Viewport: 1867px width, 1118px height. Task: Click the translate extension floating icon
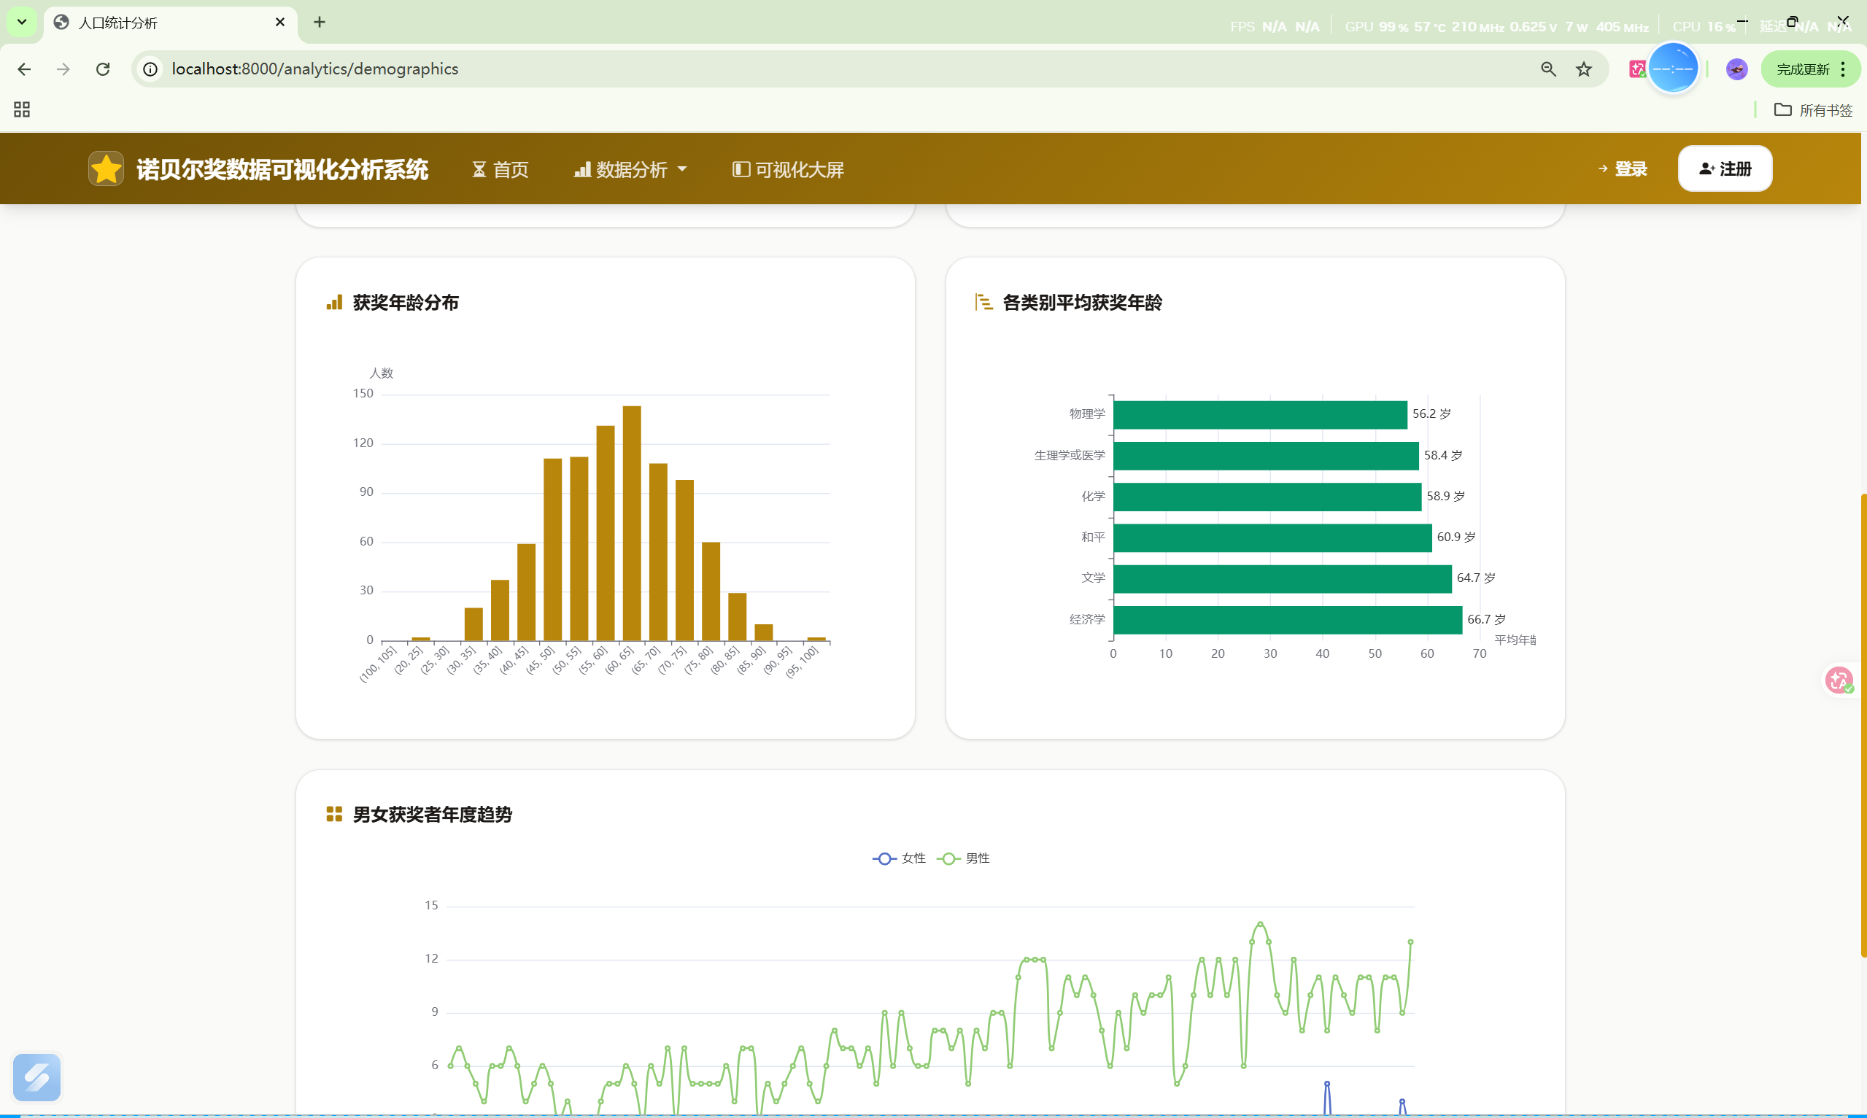click(x=1839, y=680)
